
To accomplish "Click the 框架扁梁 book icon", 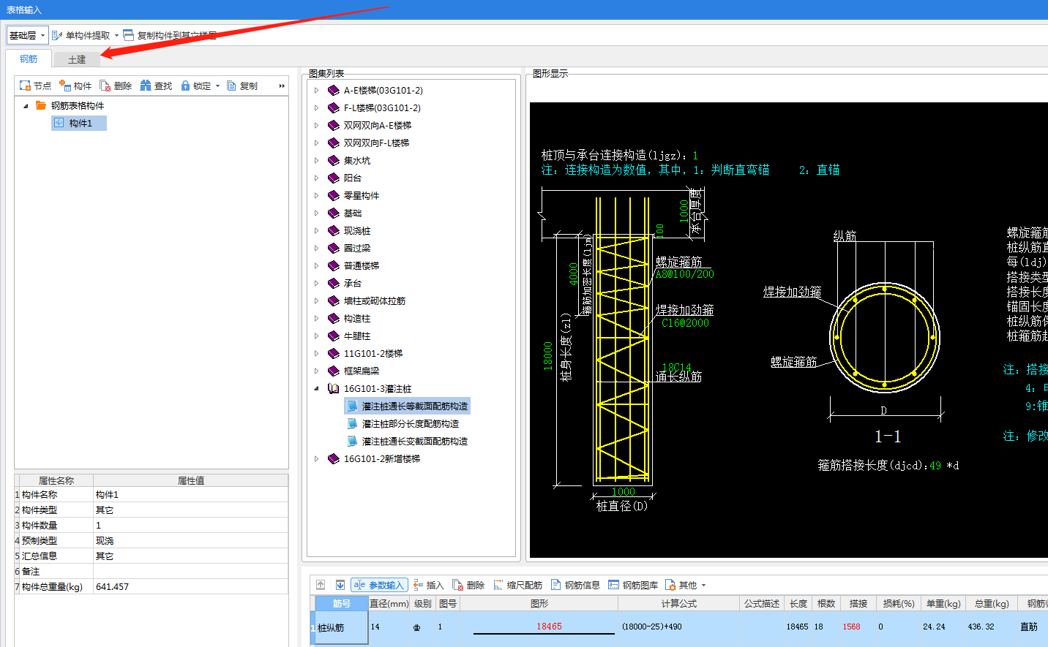I will pos(334,371).
